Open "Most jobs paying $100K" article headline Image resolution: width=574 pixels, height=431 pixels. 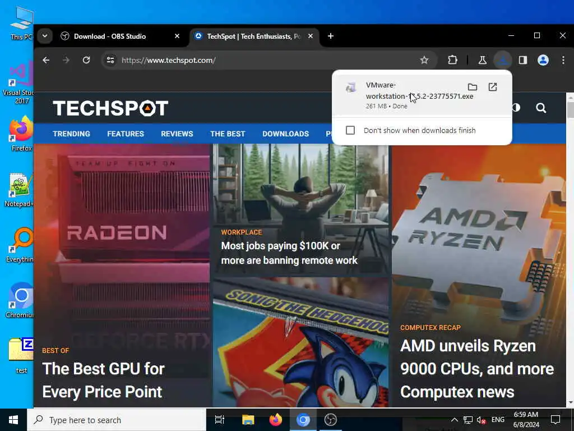[x=289, y=253]
